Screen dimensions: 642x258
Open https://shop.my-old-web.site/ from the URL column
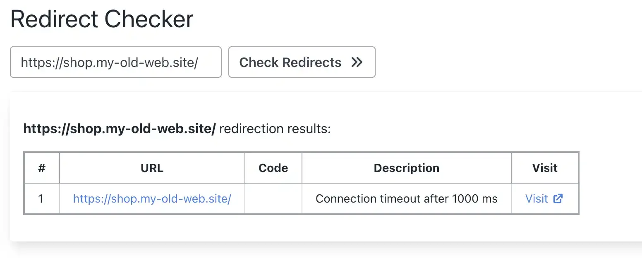click(152, 199)
